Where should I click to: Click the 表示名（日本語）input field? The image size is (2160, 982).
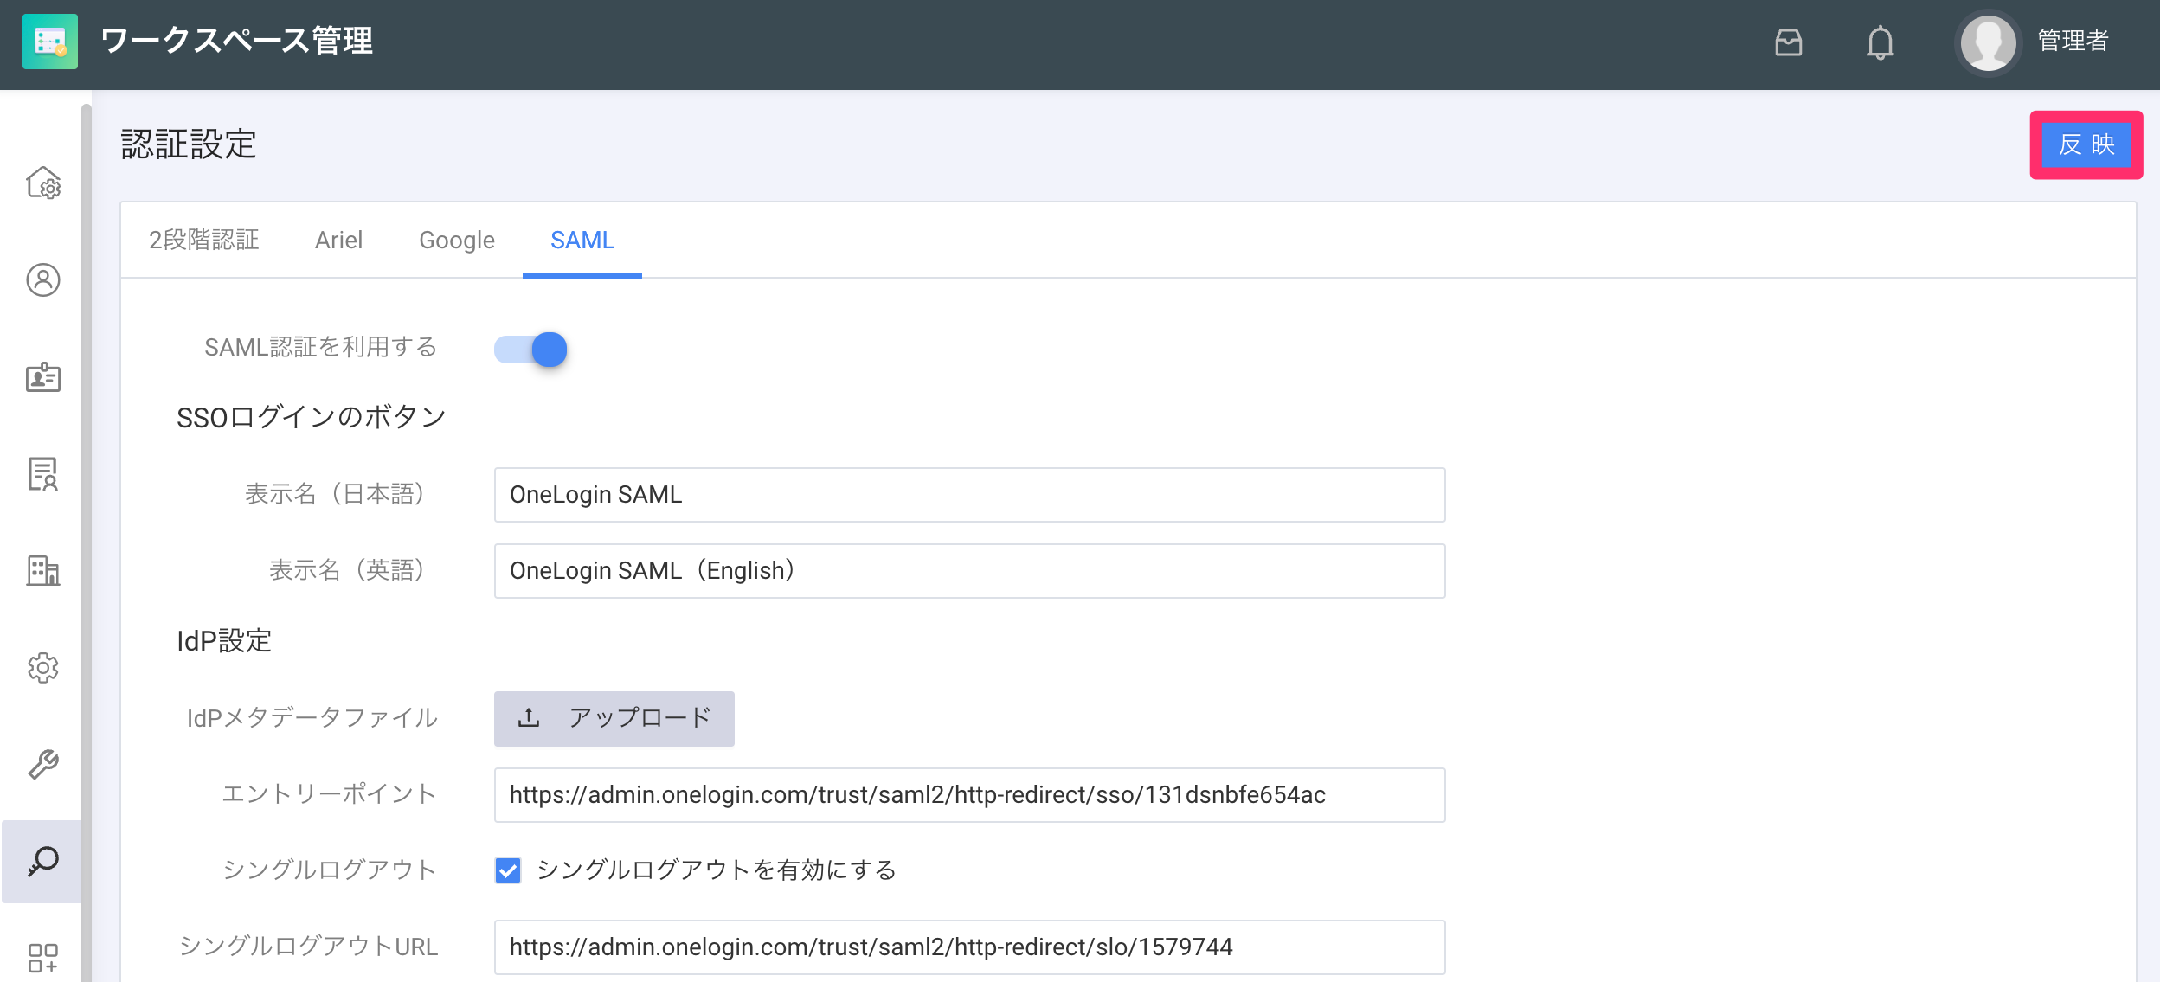(969, 495)
